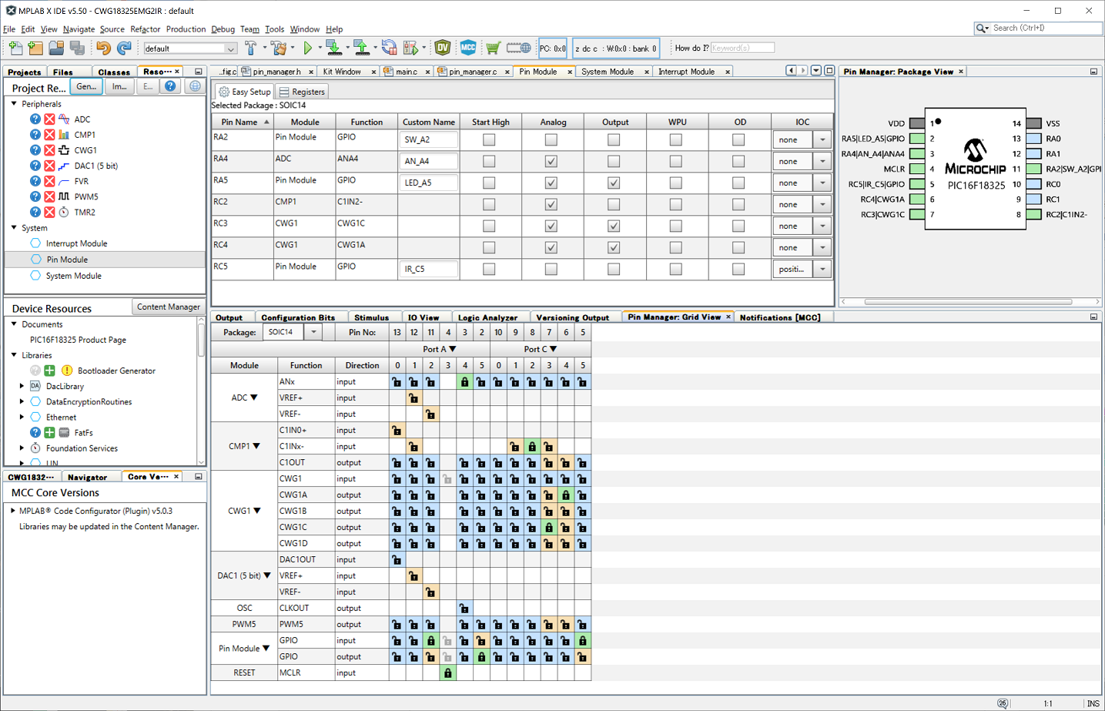Viewport: 1105px width, 711px height.
Task: Click the Content Manager button
Action: pyautogui.click(x=169, y=307)
